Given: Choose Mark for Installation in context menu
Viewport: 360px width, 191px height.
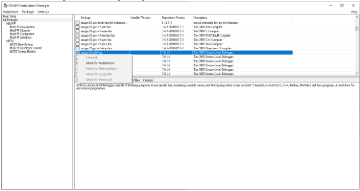Looking at the screenshot, I should (100, 63).
